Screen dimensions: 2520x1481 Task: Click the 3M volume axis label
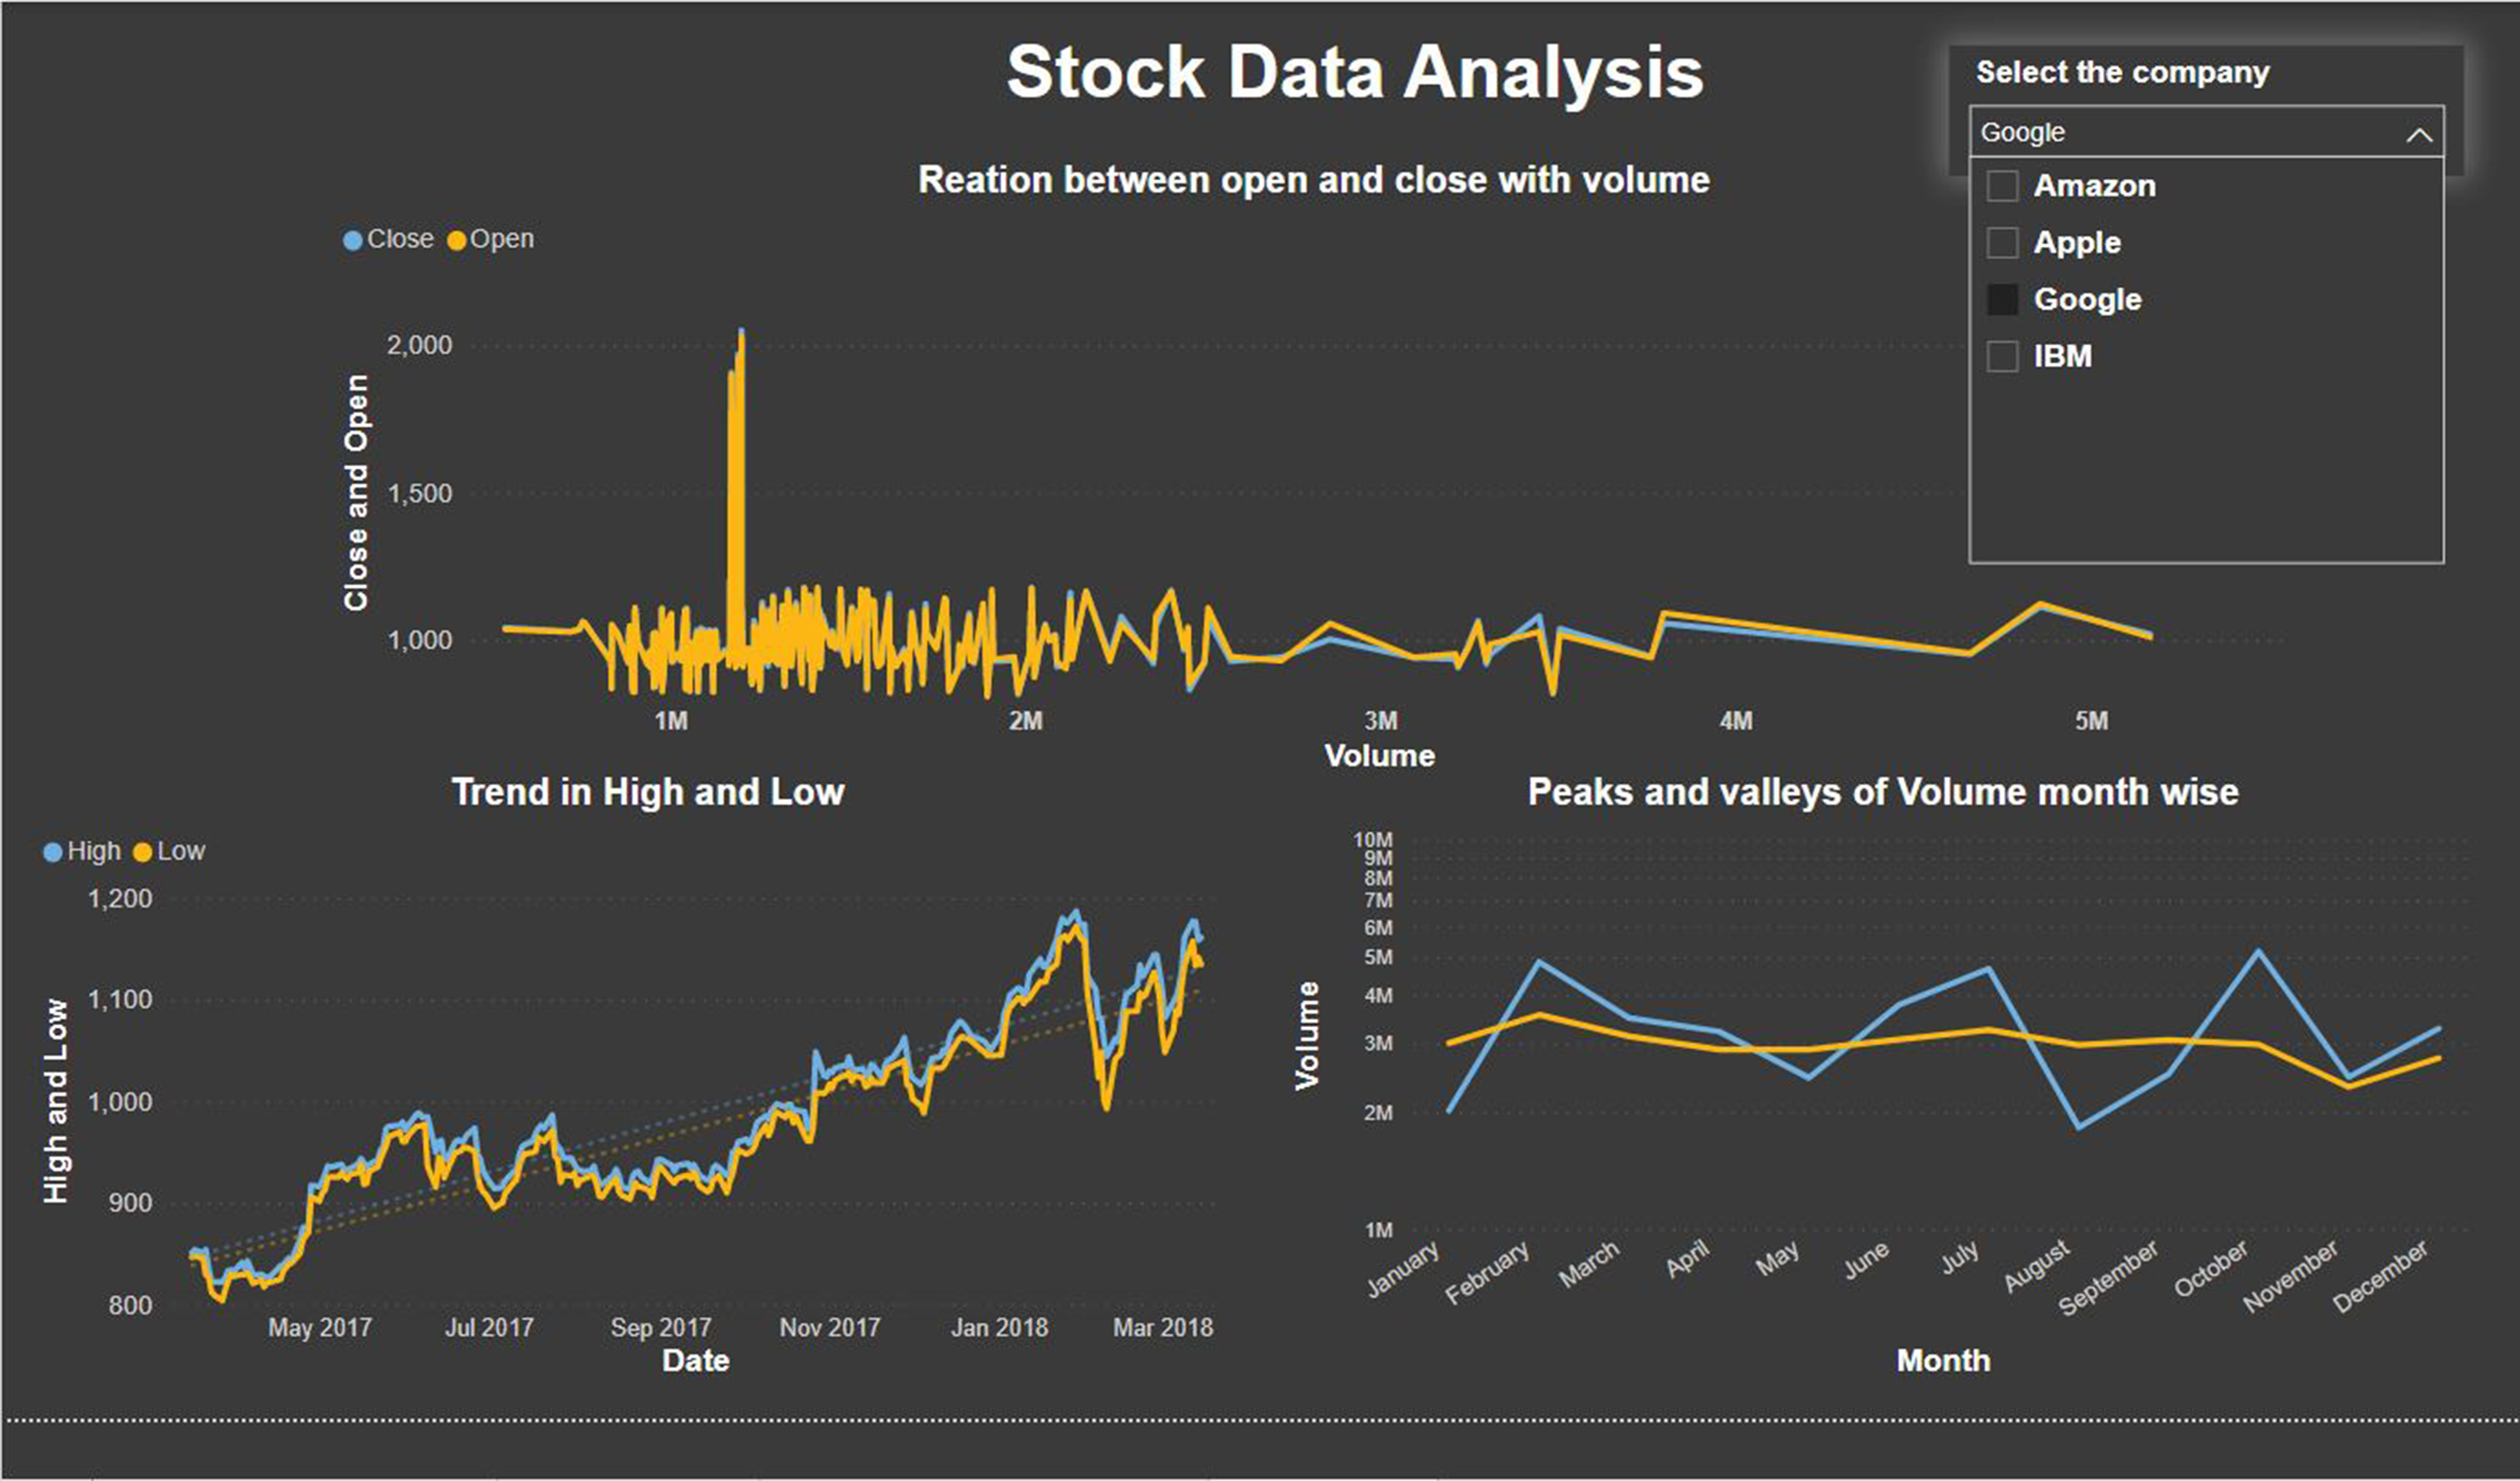[1380, 721]
